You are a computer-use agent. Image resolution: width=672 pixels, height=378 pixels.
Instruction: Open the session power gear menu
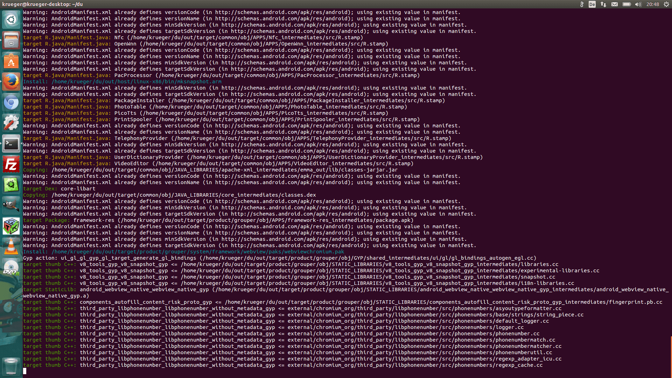pos(666,4)
